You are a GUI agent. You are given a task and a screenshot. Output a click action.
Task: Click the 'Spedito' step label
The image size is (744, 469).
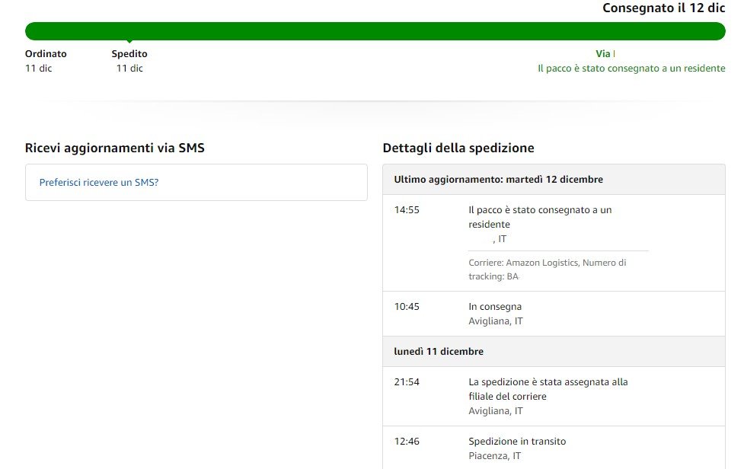(x=129, y=54)
